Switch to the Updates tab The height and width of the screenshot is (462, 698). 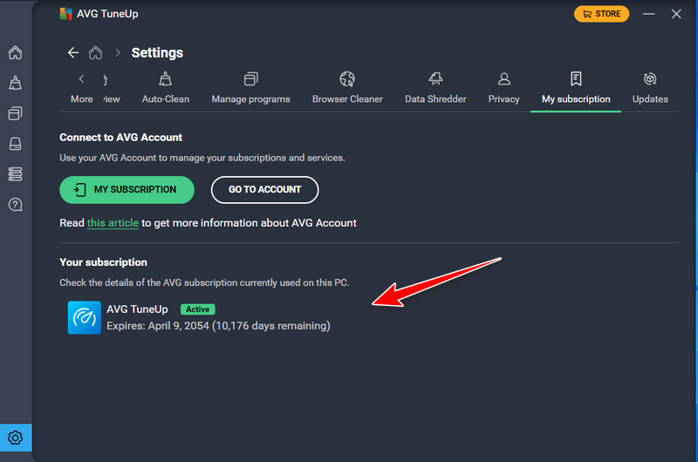click(650, 88)
